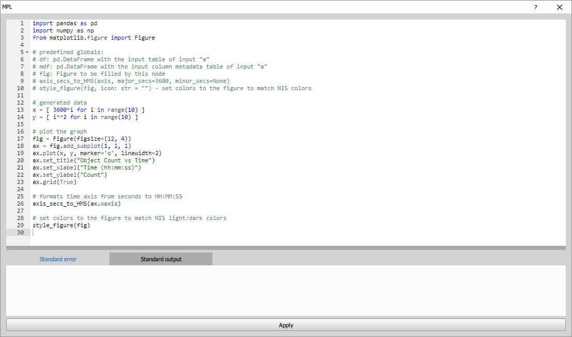Apply the script changes
Screen dimensions: 572x337
(x=286, y=325)
